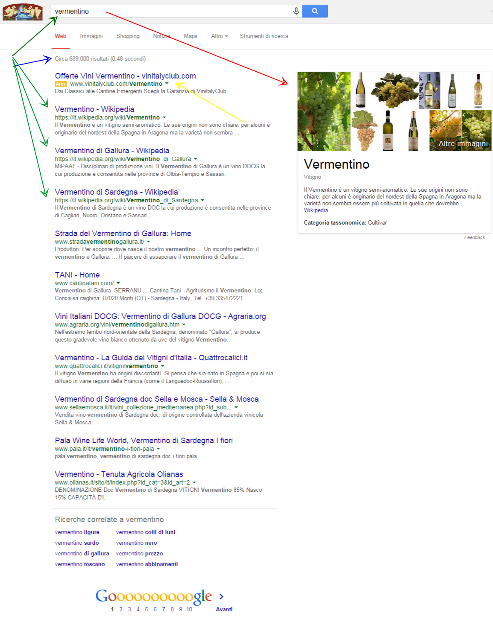Expand arrow beside cantinatani.com URL
The image size is (493, 625).
pyautogui.click(x=118, y=283)
